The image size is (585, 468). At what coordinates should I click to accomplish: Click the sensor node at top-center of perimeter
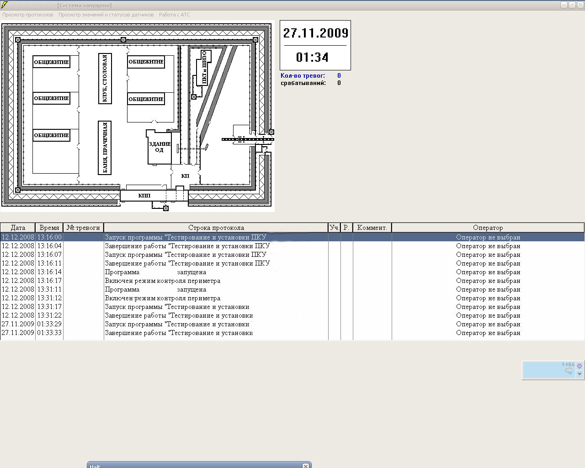coord(123,40)
